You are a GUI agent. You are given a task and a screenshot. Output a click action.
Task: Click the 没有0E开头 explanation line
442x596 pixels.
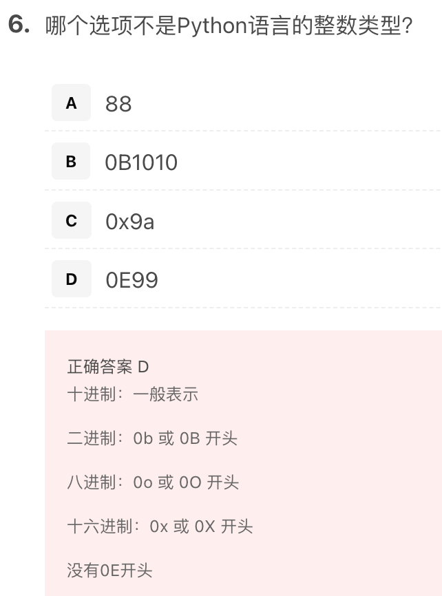point(109,570)
